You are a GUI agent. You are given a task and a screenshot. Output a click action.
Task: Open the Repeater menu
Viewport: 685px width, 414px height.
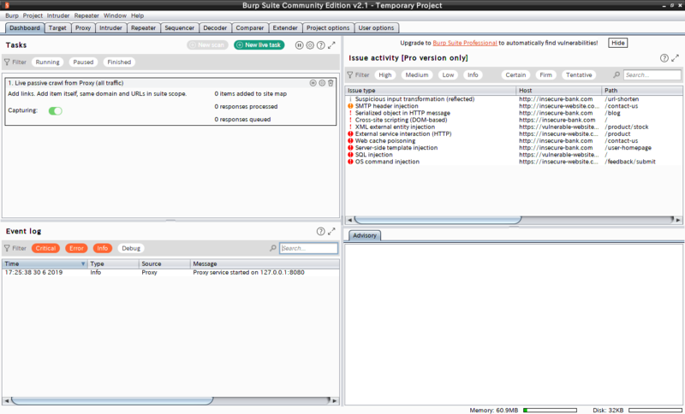tap(86, 15)
